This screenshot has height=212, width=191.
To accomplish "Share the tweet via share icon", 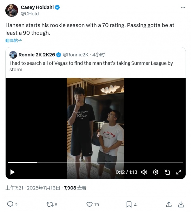I will point(169,204).
